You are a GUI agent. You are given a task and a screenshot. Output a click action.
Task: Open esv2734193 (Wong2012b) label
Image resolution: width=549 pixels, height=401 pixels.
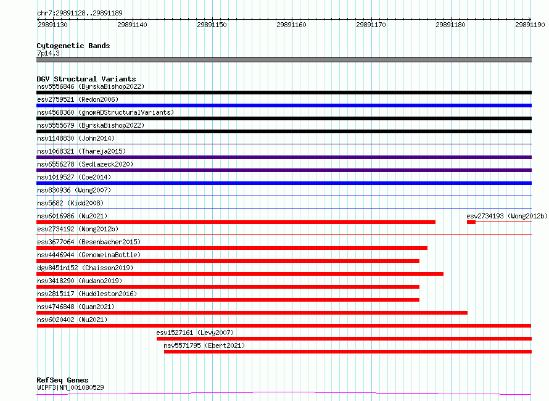[x=507, y=216]
